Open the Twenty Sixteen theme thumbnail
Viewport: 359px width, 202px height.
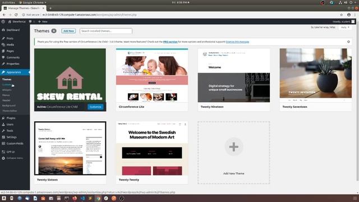(x=70, y=148)
